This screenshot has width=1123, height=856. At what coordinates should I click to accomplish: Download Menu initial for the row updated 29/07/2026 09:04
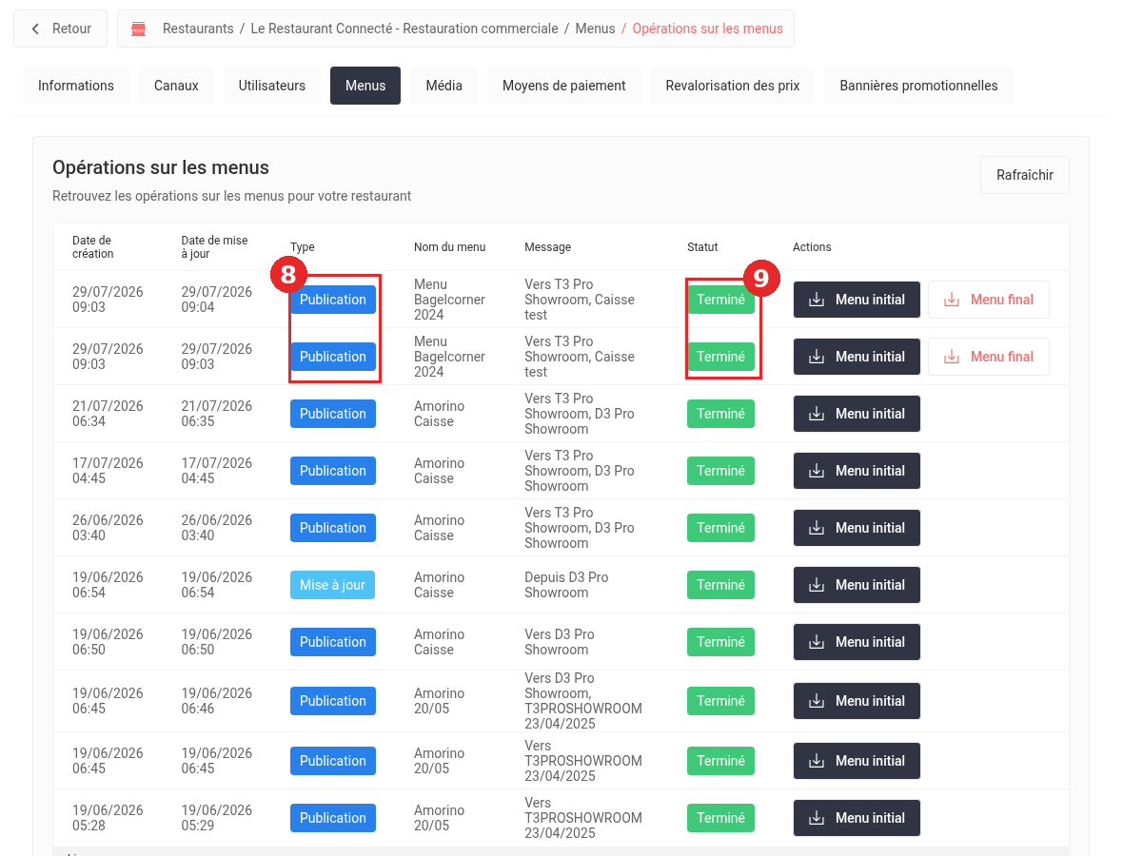[857, 300]
